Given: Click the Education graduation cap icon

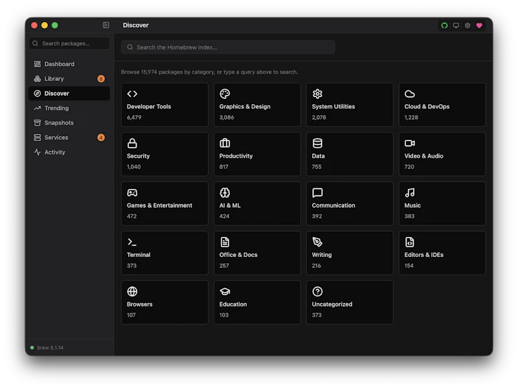Looking at the screenshot, I should [225, 291].
